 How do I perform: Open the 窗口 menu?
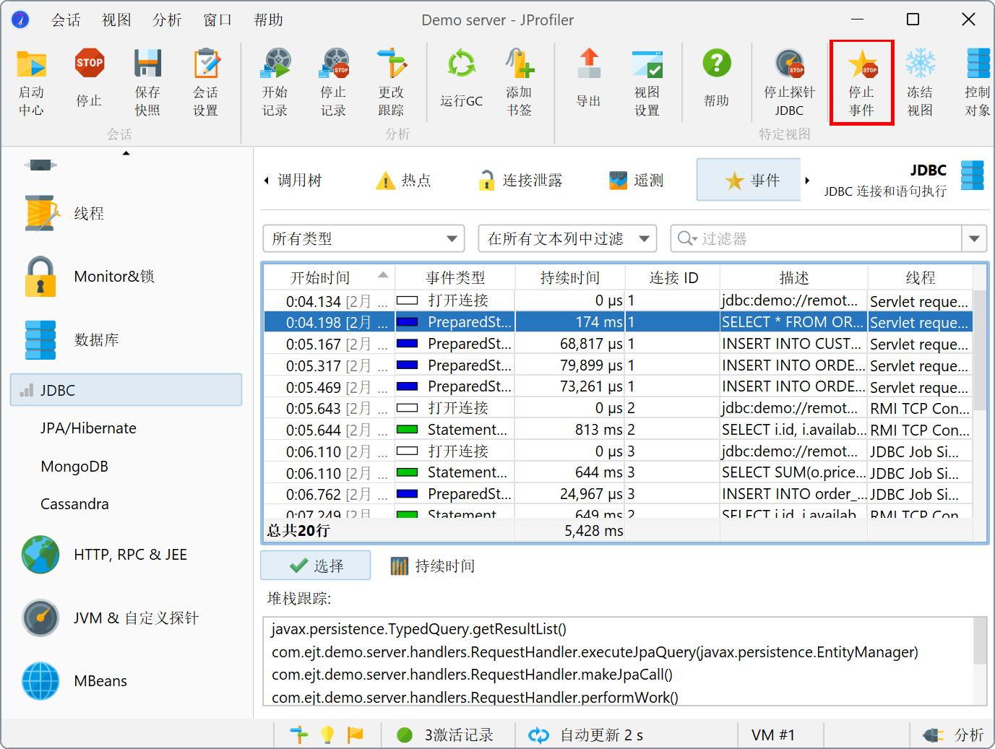217,20
